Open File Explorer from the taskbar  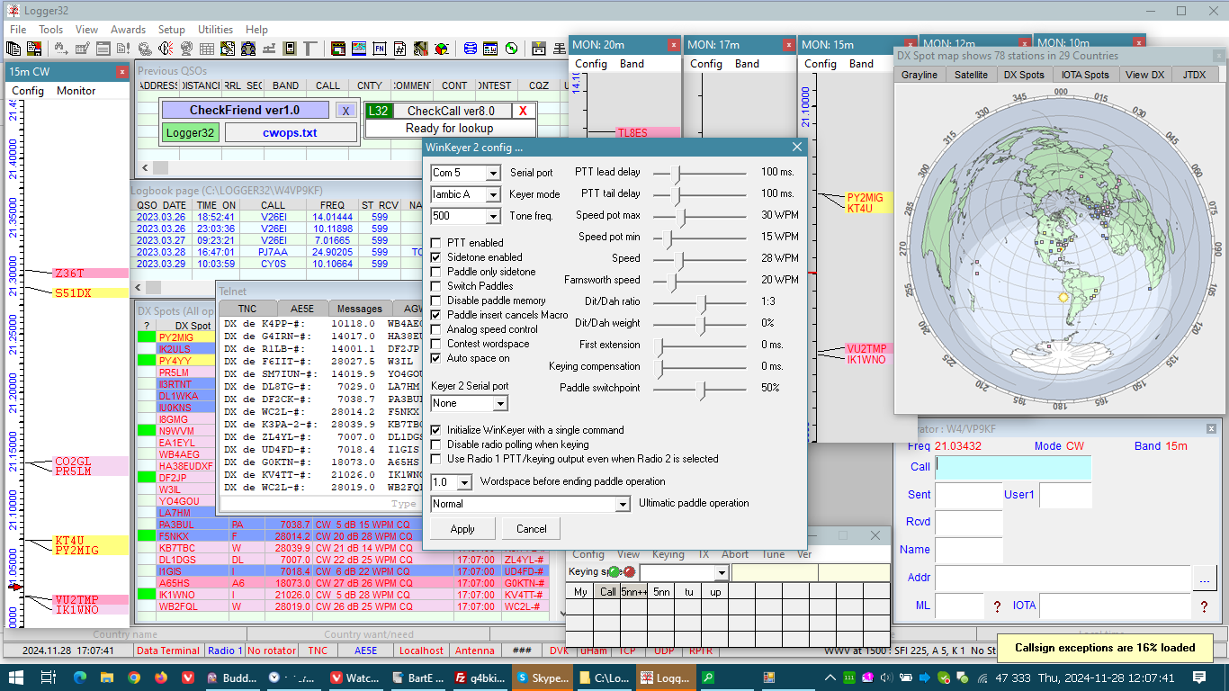106,678
